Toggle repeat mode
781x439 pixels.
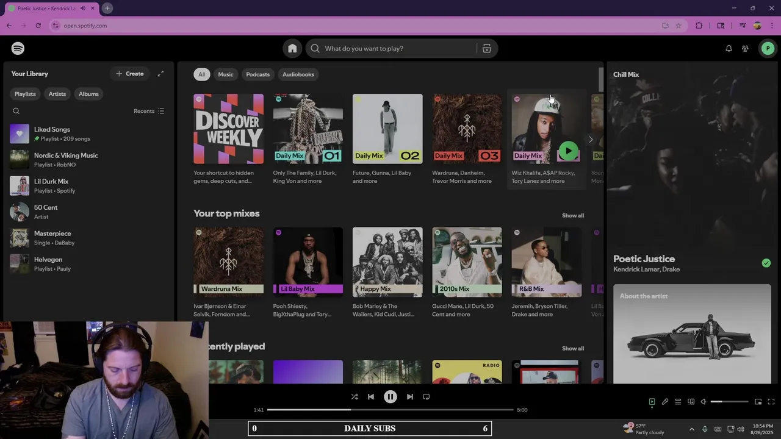pyautogui.click(x=426, y=396)
